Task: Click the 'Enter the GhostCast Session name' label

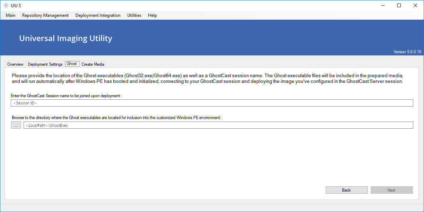Action: [66, 96]
